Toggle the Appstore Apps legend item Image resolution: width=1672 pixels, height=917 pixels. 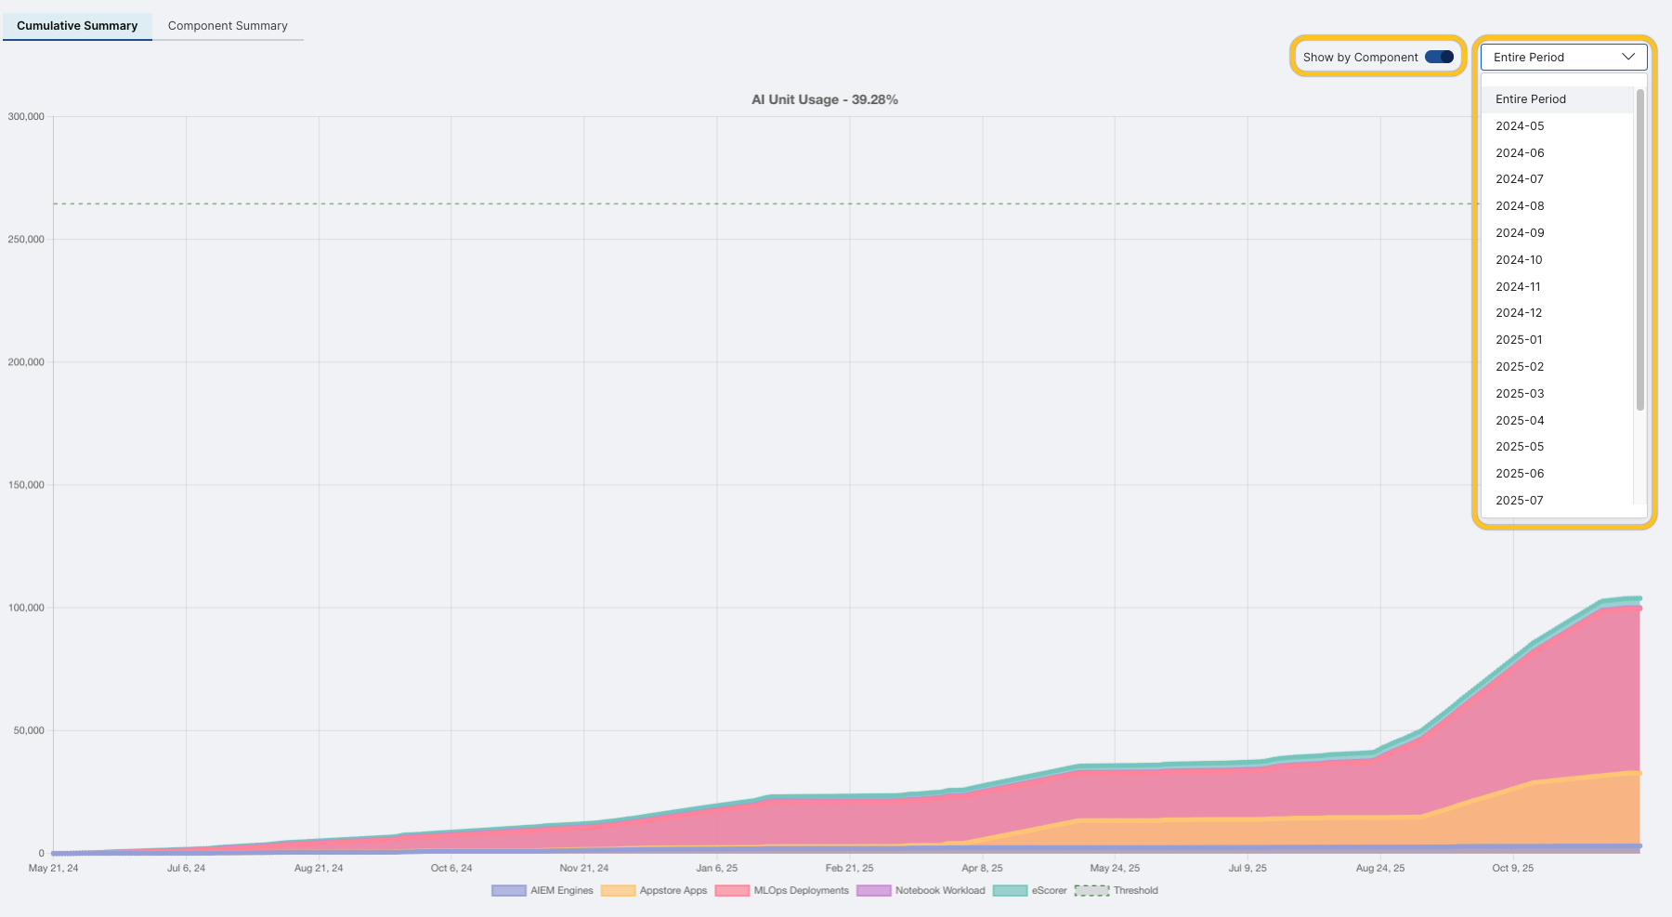[654, 890]
